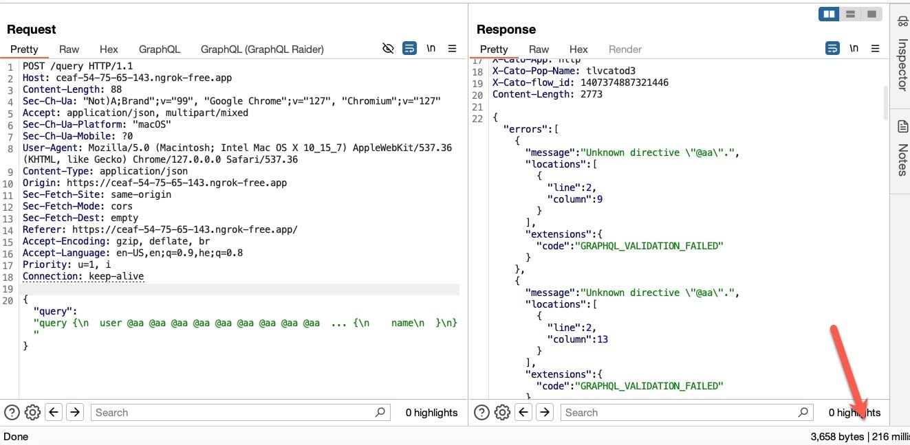Click '0 highlights' label under Request panel
This screenshot has width=910, height=445.
pos(431,413)
